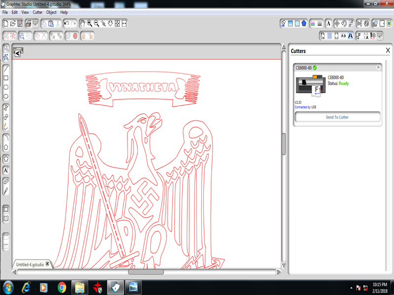
Task: Click the Send To Cutter button
Action: pos(337,117)
